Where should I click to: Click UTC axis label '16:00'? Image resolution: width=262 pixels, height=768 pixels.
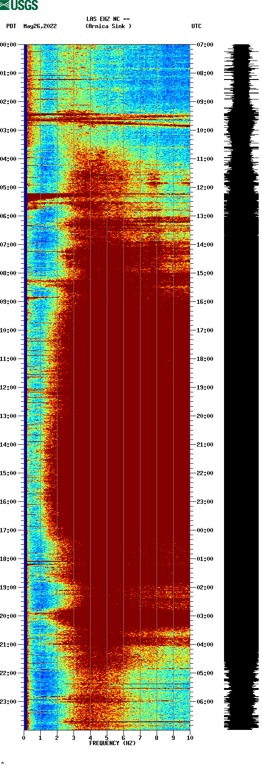(x=205, y=302)
